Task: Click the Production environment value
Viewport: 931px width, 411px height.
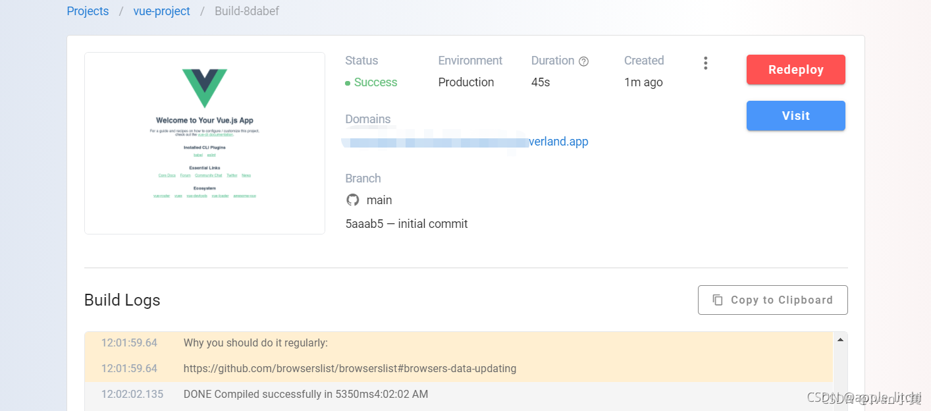Action: tap(466, 82)
